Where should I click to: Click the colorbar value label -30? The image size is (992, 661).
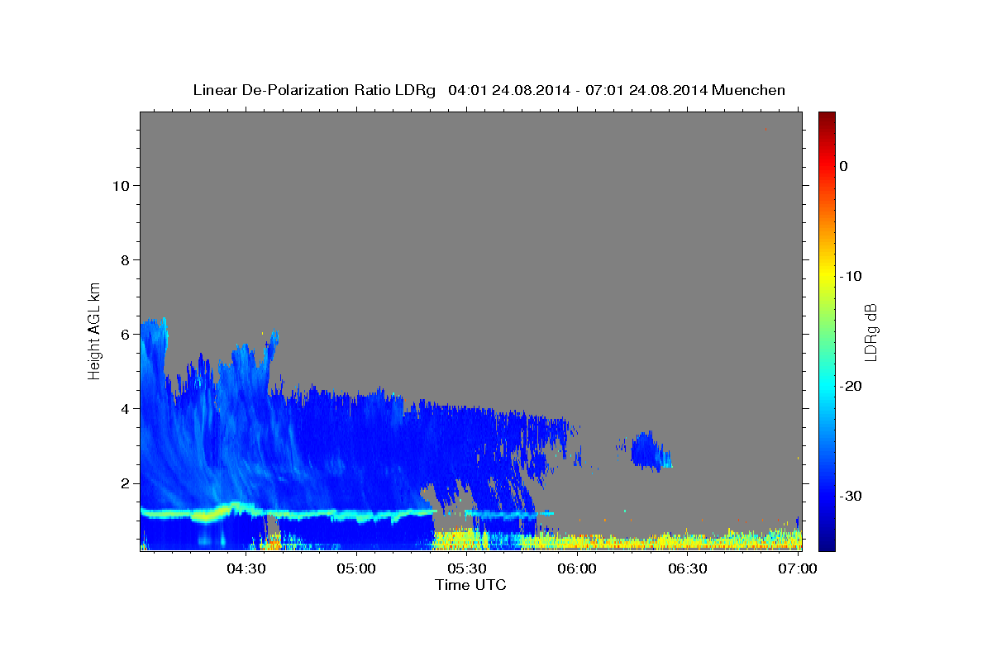point(851,496)
